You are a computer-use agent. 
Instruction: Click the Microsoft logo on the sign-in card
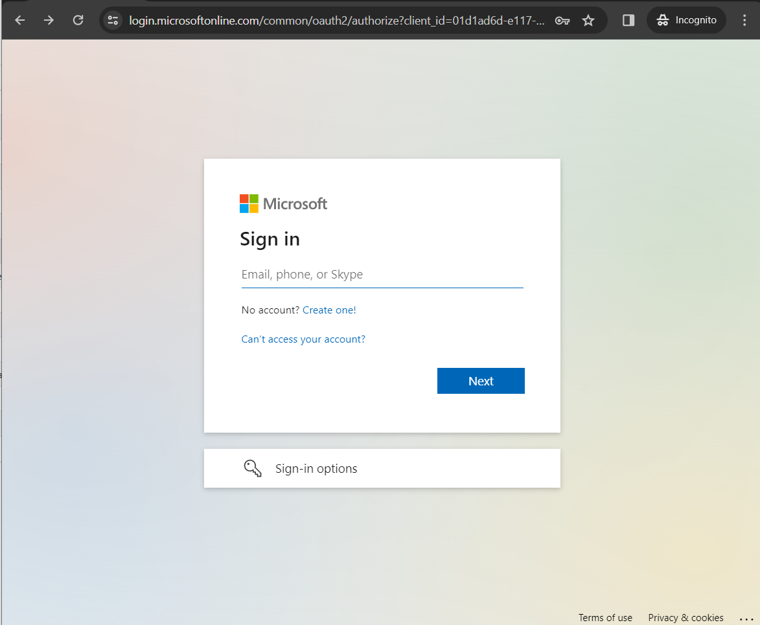point(284,203)
